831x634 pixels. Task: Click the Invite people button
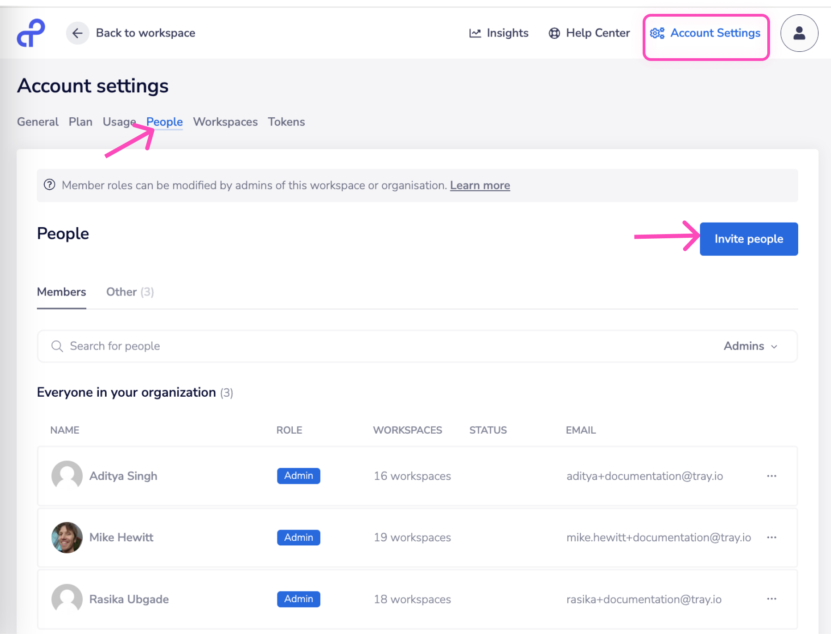(x=748, y=239)
